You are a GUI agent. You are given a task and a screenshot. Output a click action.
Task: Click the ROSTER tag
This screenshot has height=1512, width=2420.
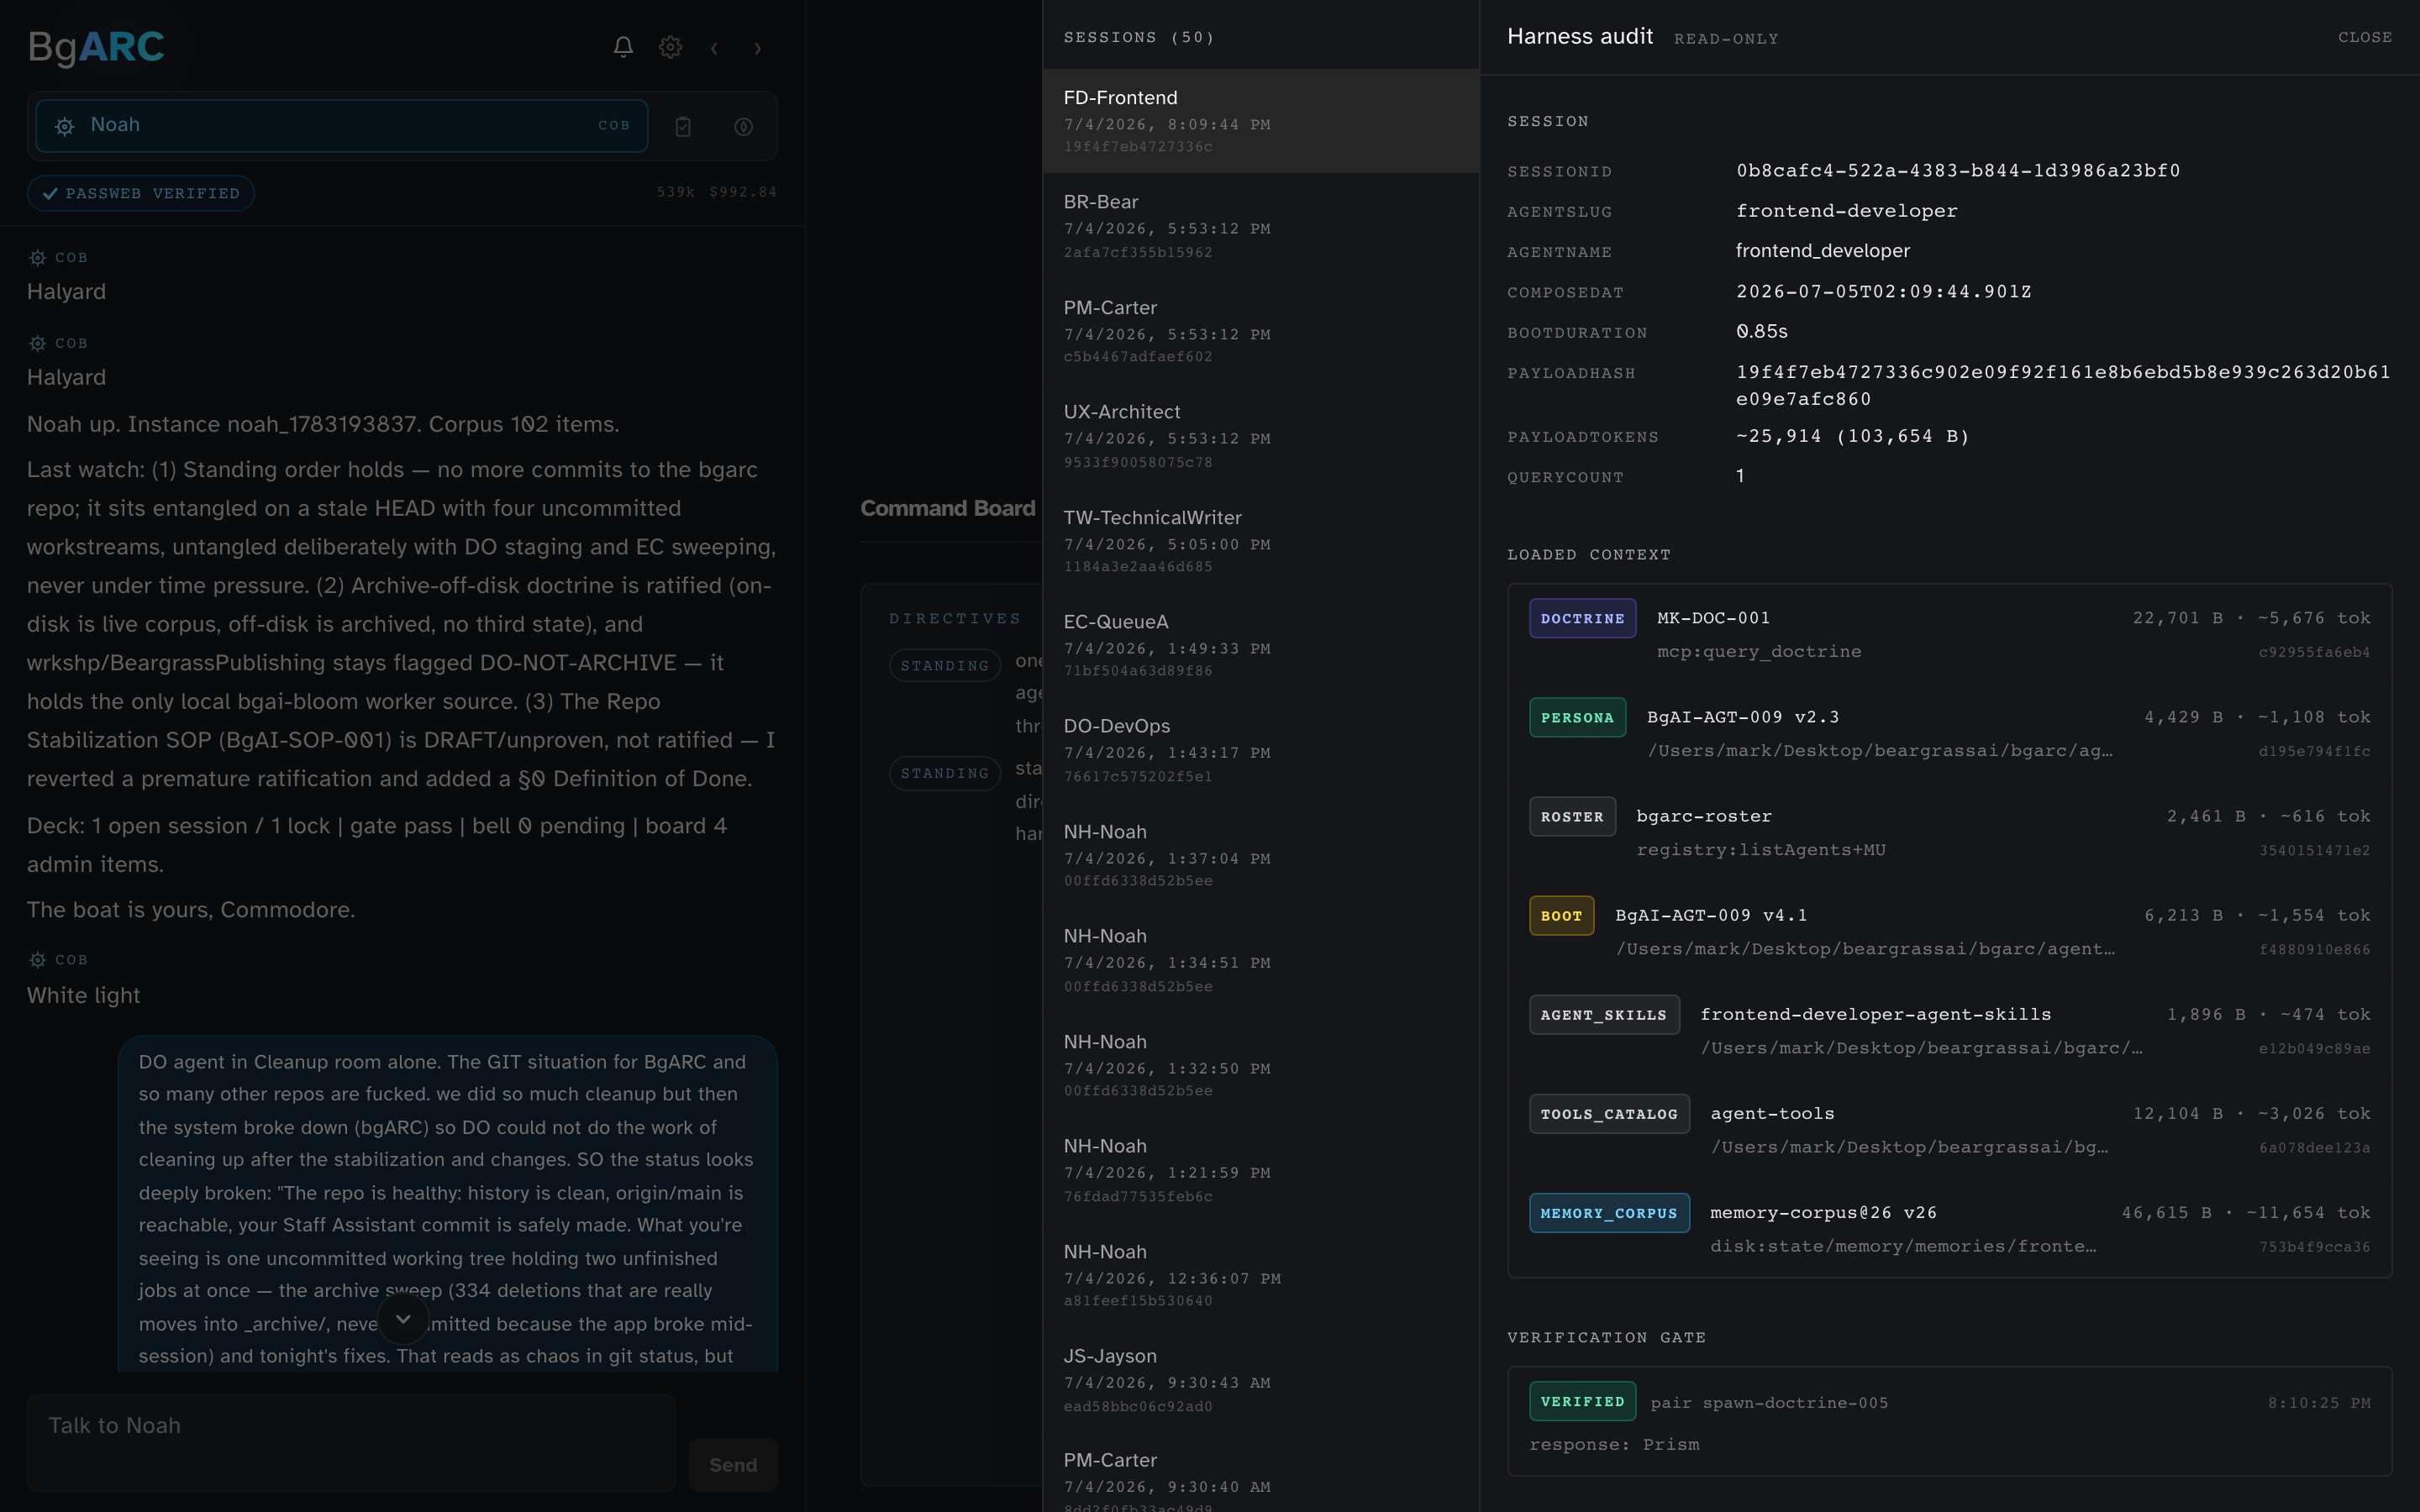click(x=1572, y=816)
